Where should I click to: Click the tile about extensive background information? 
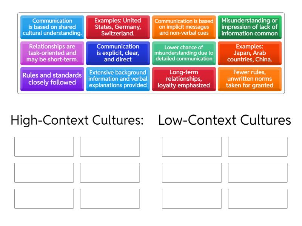click(x=118, y=79)
